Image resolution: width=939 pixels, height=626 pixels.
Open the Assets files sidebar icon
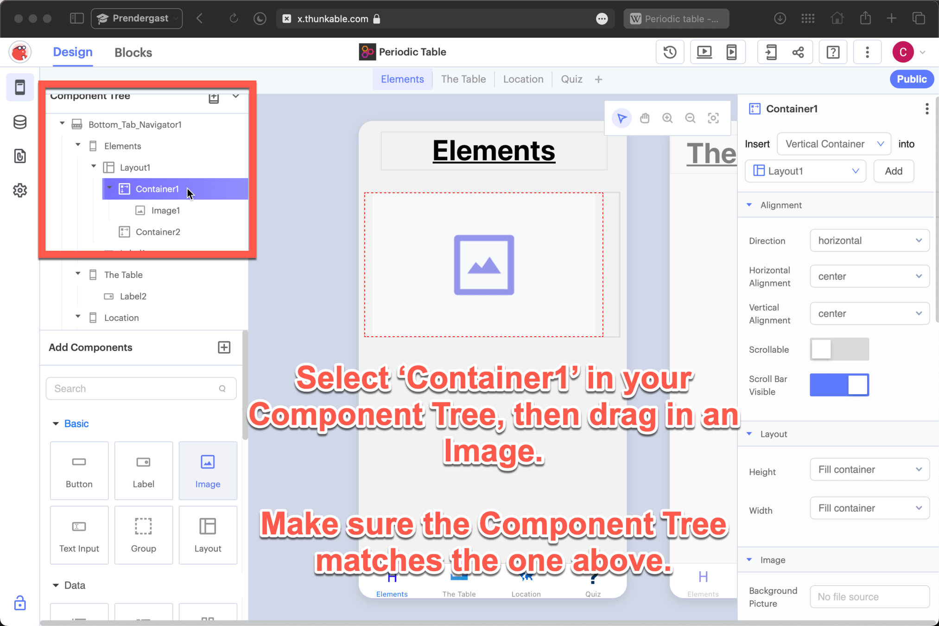20,156
